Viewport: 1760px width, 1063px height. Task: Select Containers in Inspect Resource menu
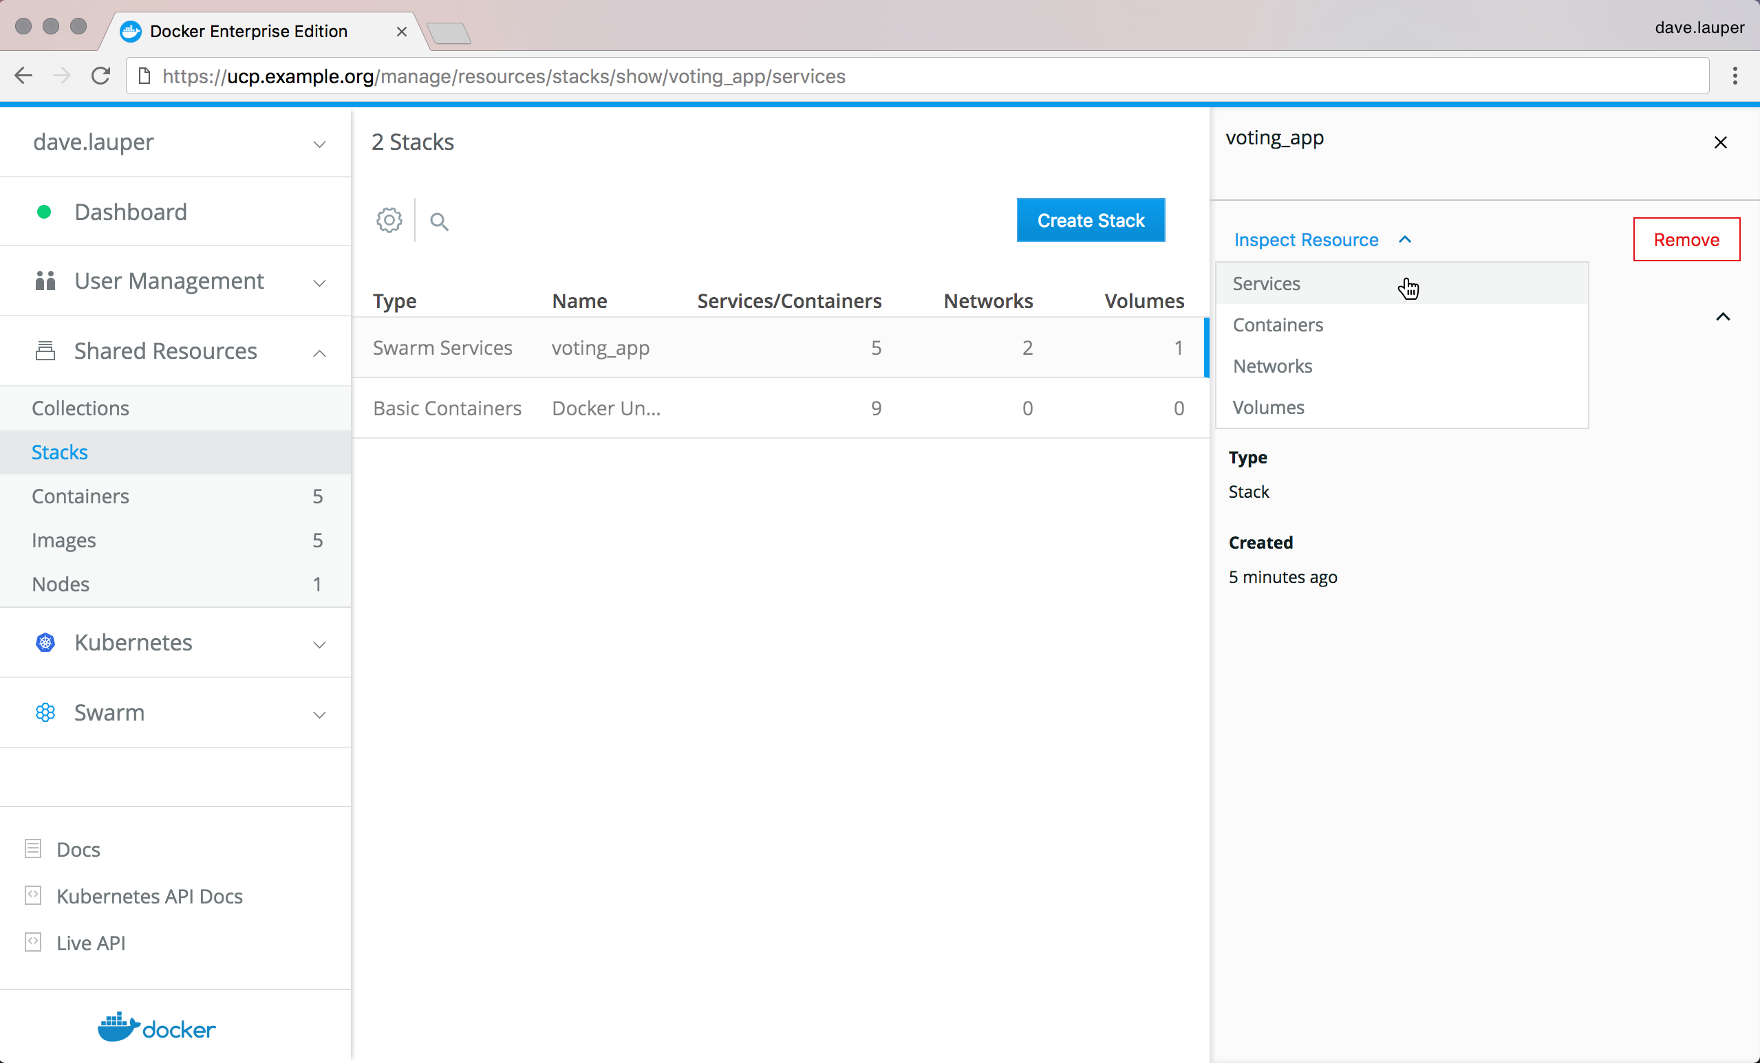pyautogui.click(x=1277, y=325)
